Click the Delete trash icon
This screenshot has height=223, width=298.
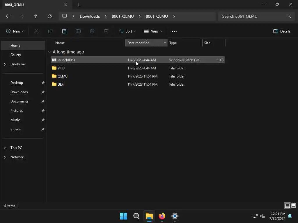106,31
